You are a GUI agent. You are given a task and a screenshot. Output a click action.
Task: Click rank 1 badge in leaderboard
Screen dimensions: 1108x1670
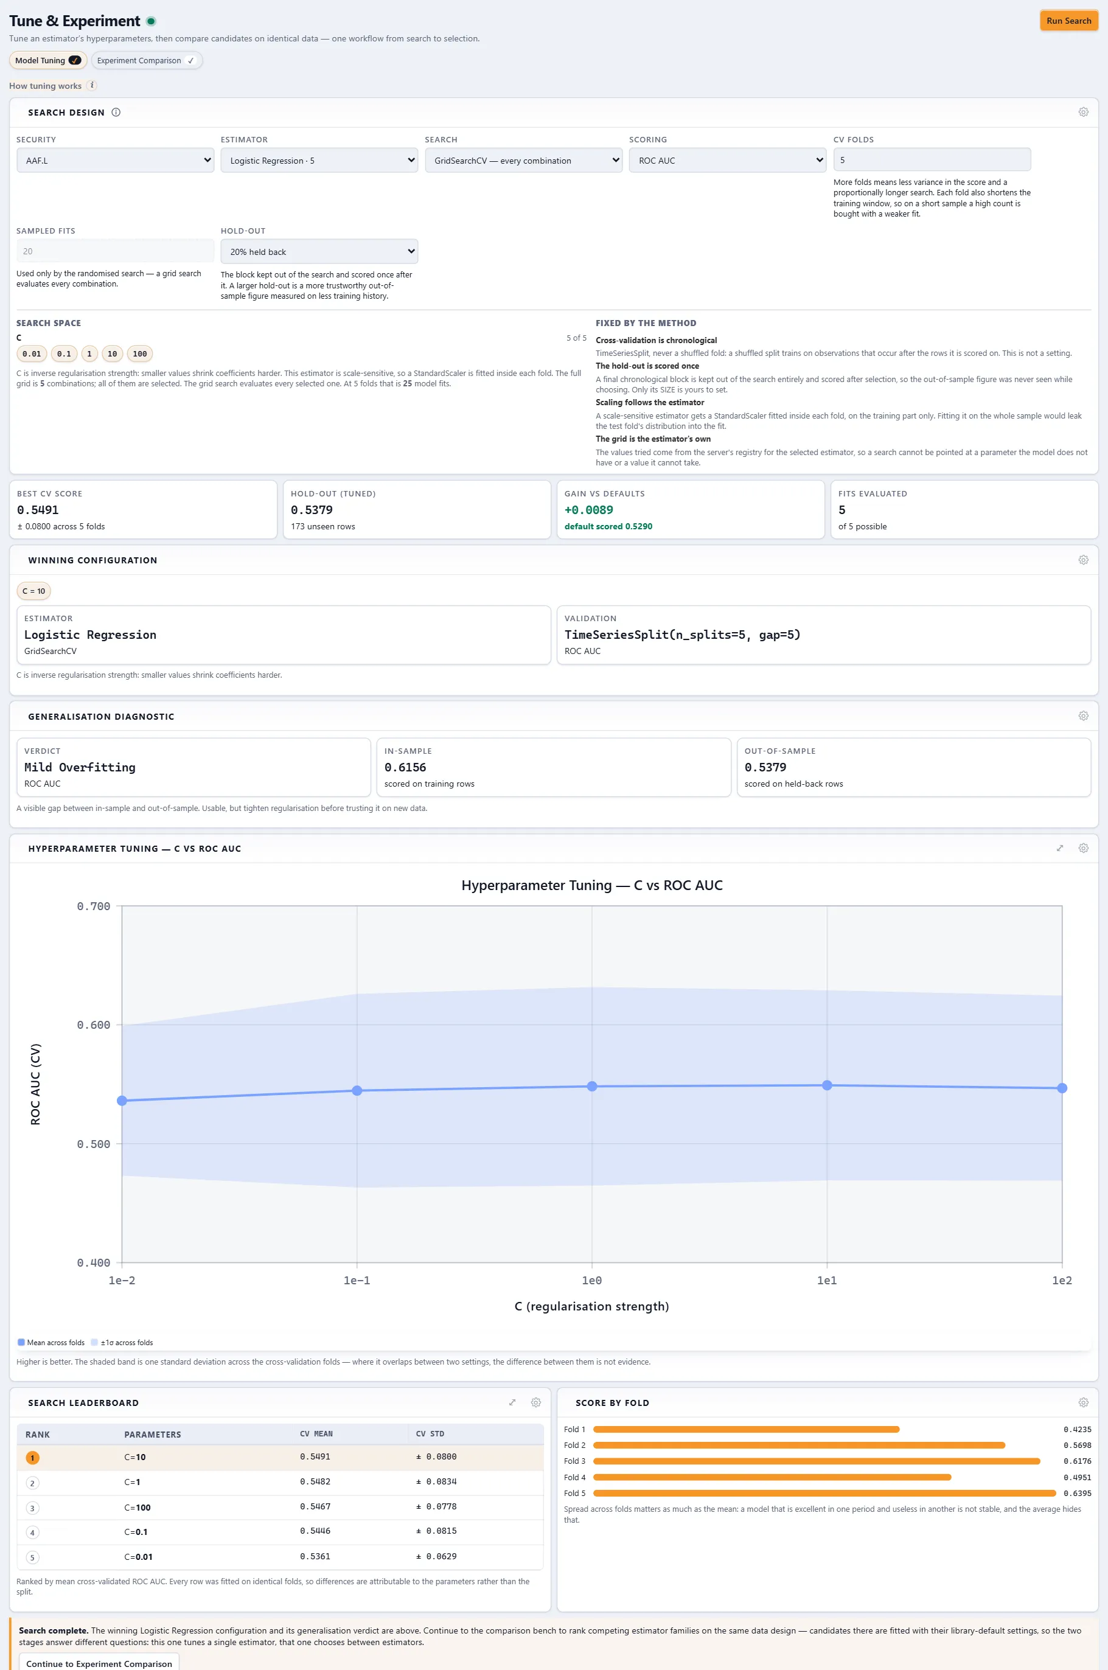click(32, 1457)
